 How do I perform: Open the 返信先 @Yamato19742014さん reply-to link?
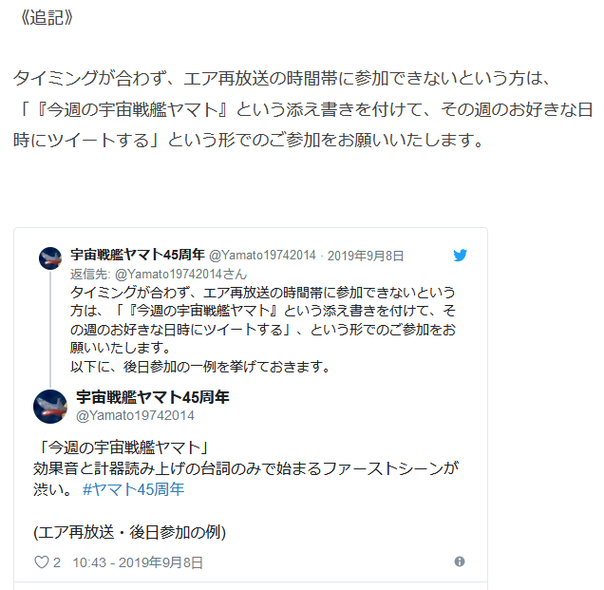coord(159,274)
